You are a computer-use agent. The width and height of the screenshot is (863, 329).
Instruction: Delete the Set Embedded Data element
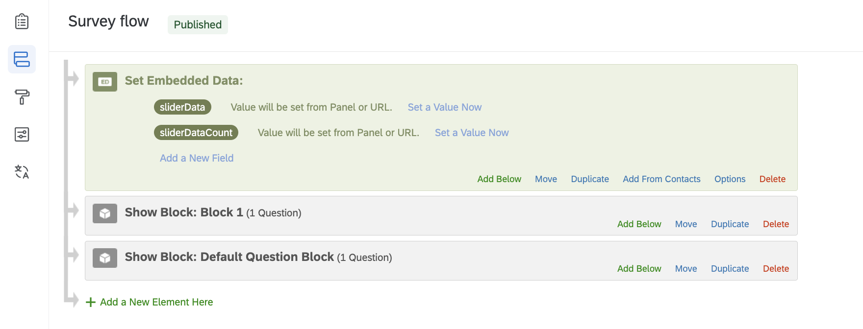[x=772, y=179]
